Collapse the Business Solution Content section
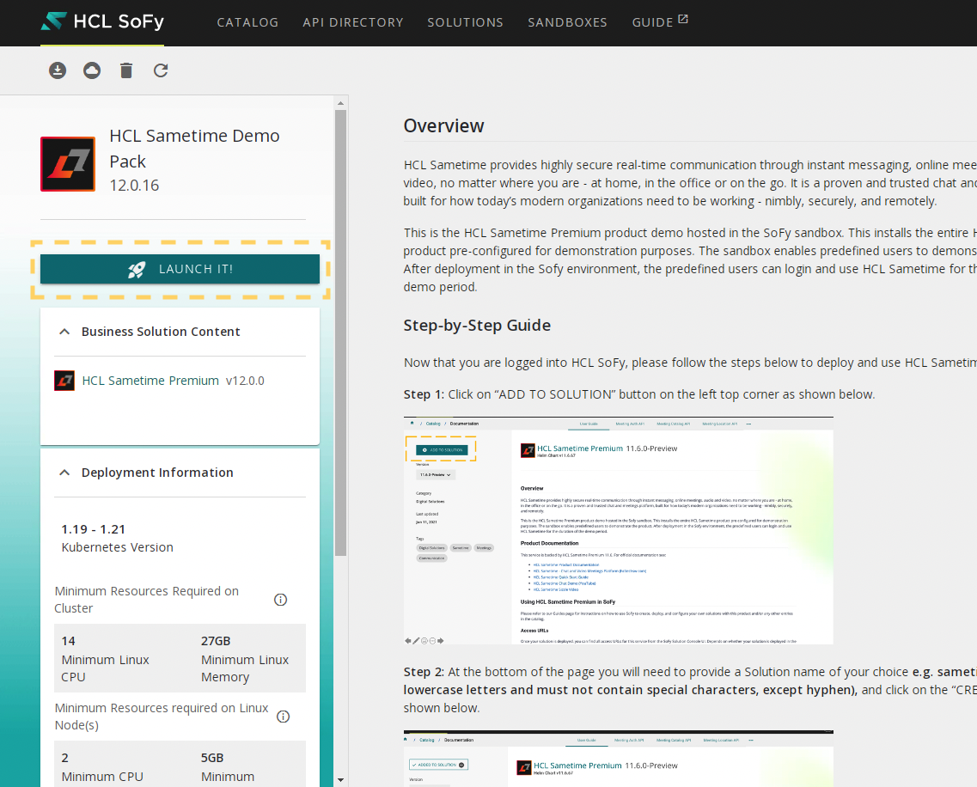Screen dimensions: 977x787 click(x=64, y=332)
